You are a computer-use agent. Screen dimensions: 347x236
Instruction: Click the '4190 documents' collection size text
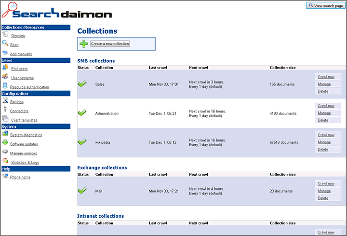(x=283, y=113)
